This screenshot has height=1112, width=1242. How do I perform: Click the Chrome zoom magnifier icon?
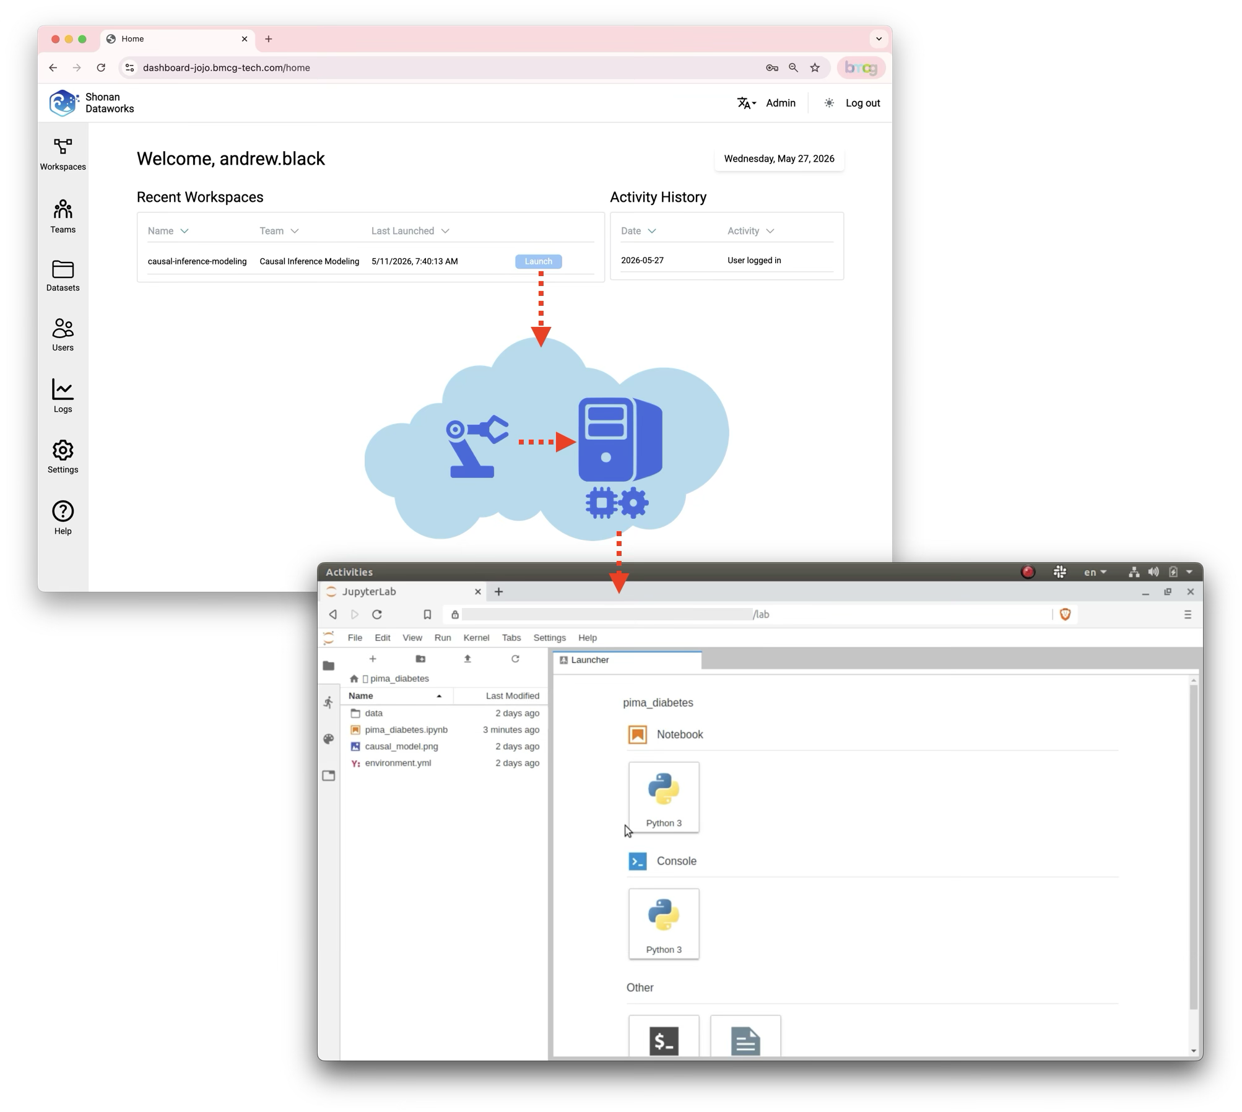point(793,67)
